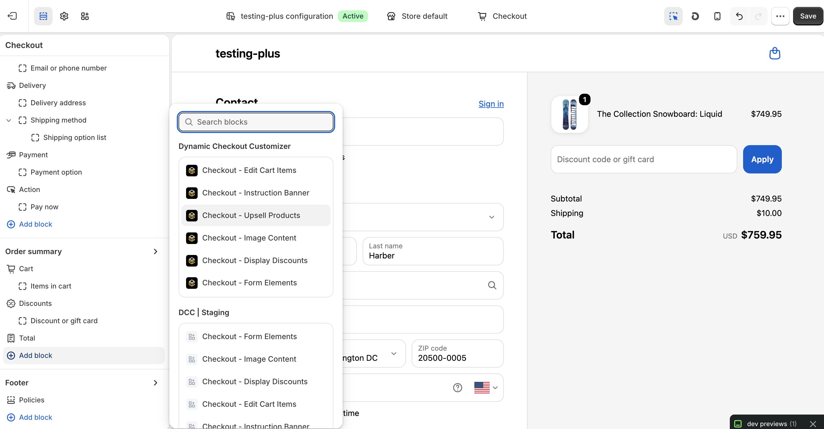Screen dimensions: 824x429
Task: Open the Store default selector
Action: coord(417,16)
